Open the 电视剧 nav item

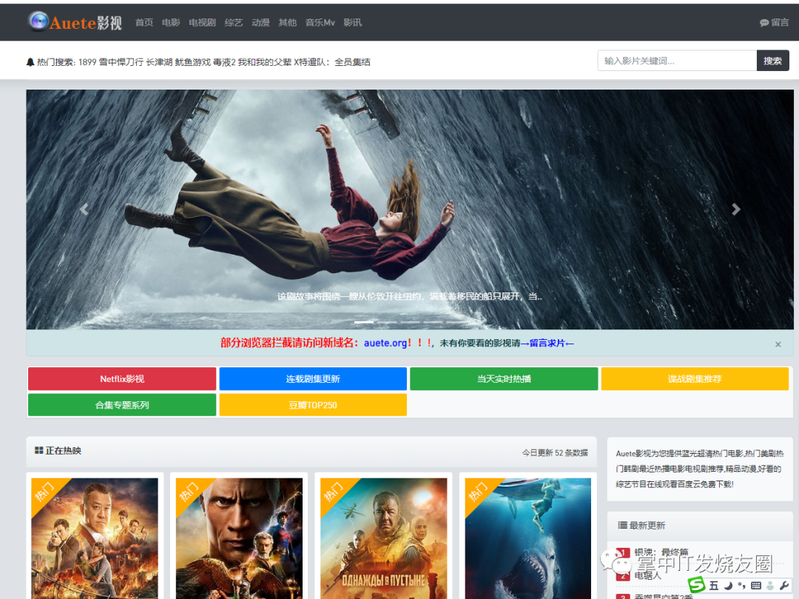click(202, 22)
